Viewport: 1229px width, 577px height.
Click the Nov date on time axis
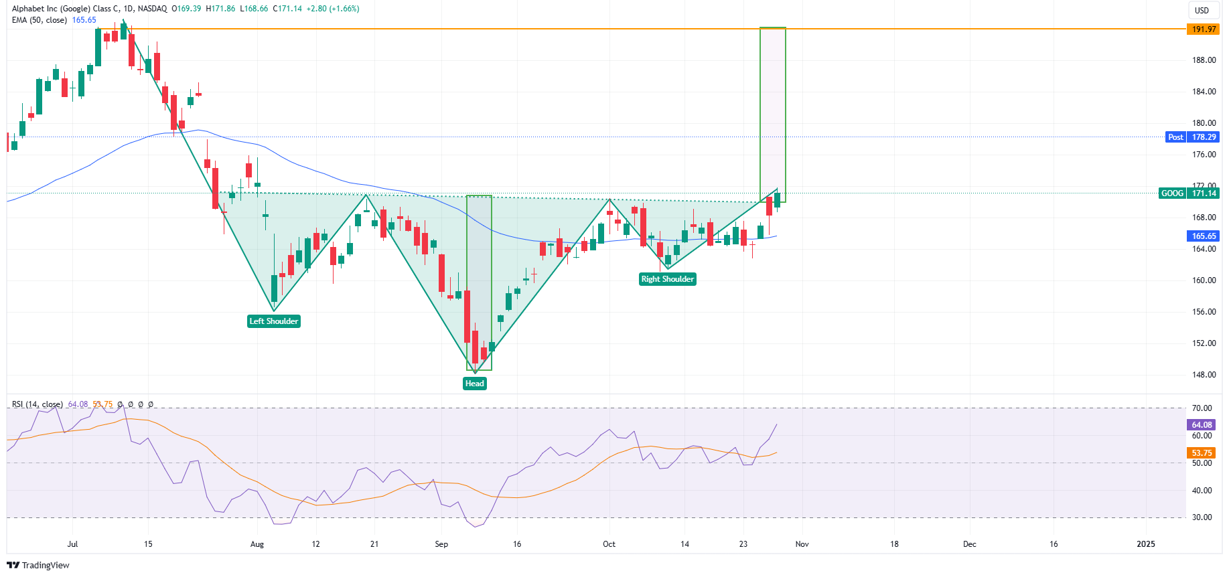pos(802,544)
